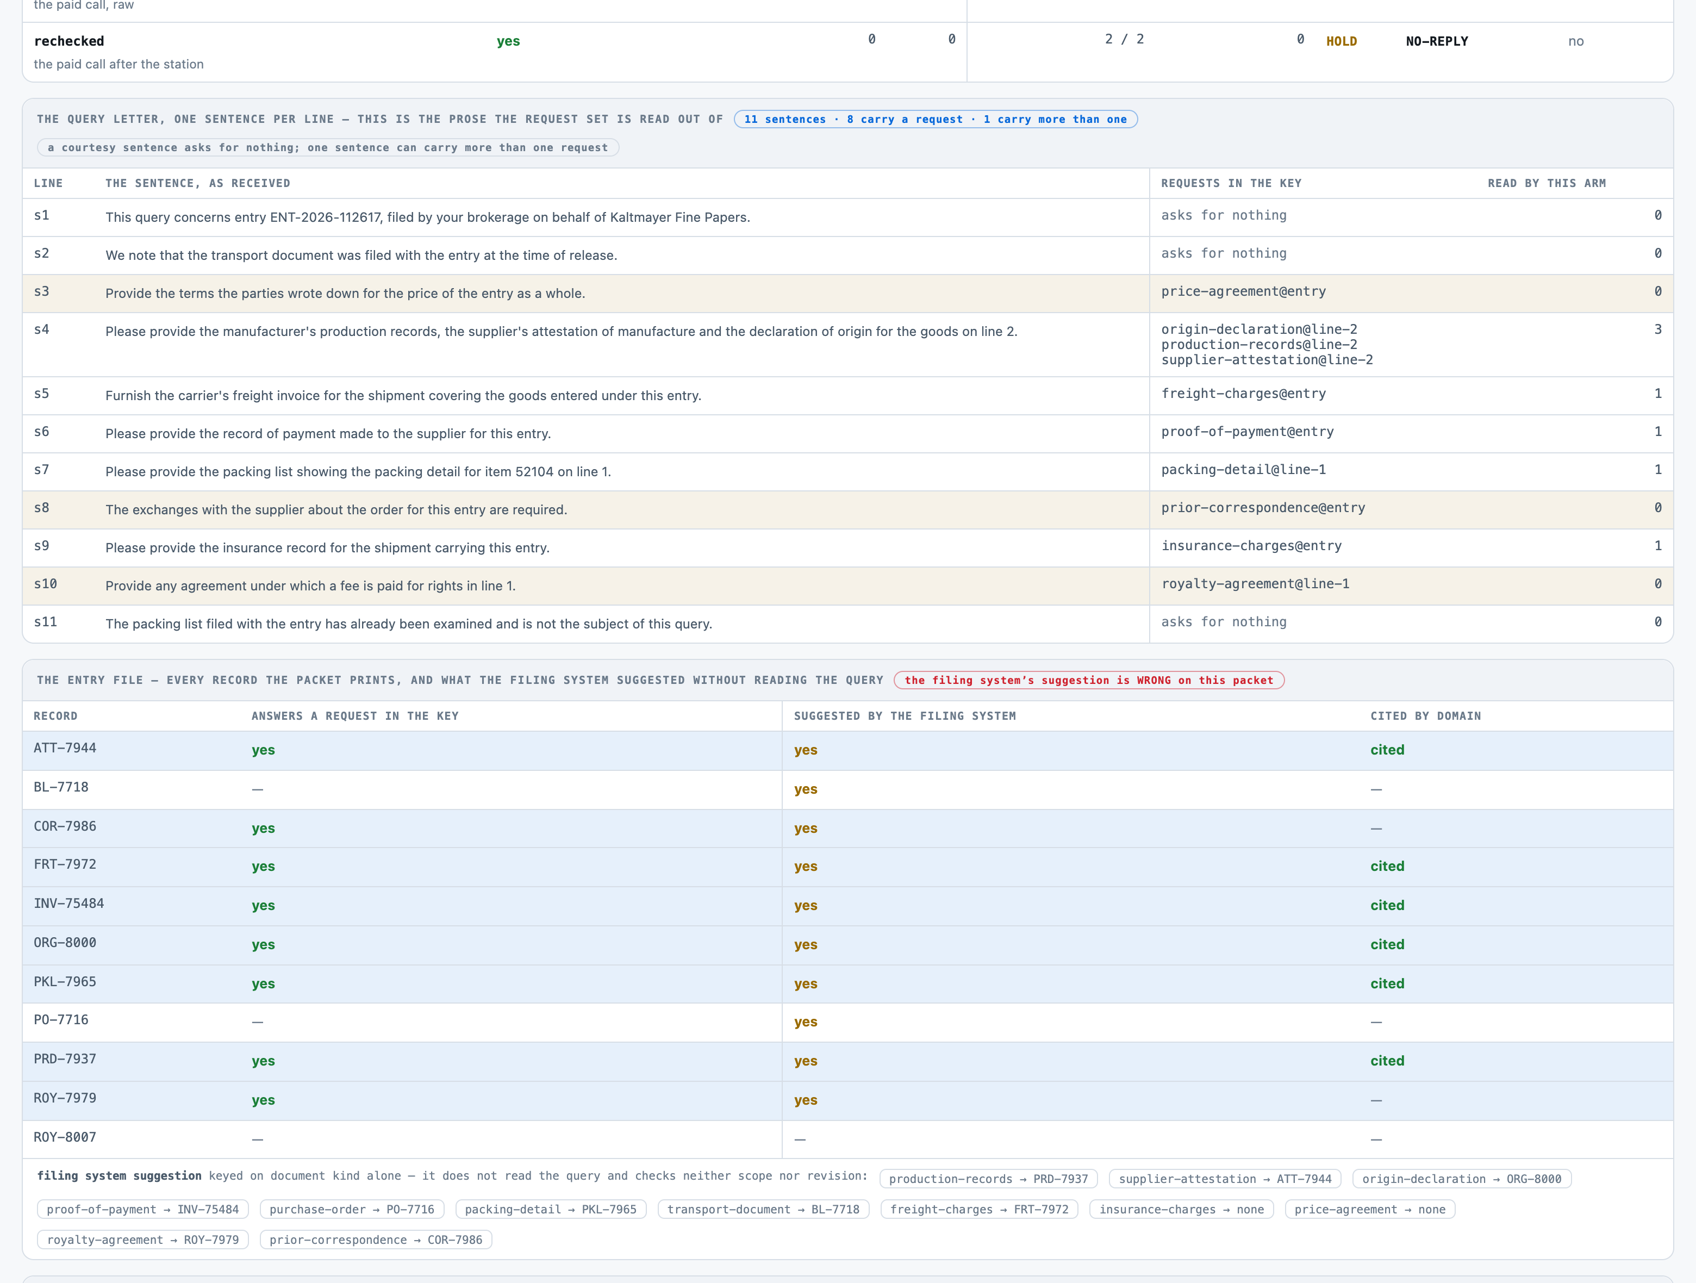1696x1283 pixels.
Task: Select the BL-7718 record row
Action: [847, 789]
